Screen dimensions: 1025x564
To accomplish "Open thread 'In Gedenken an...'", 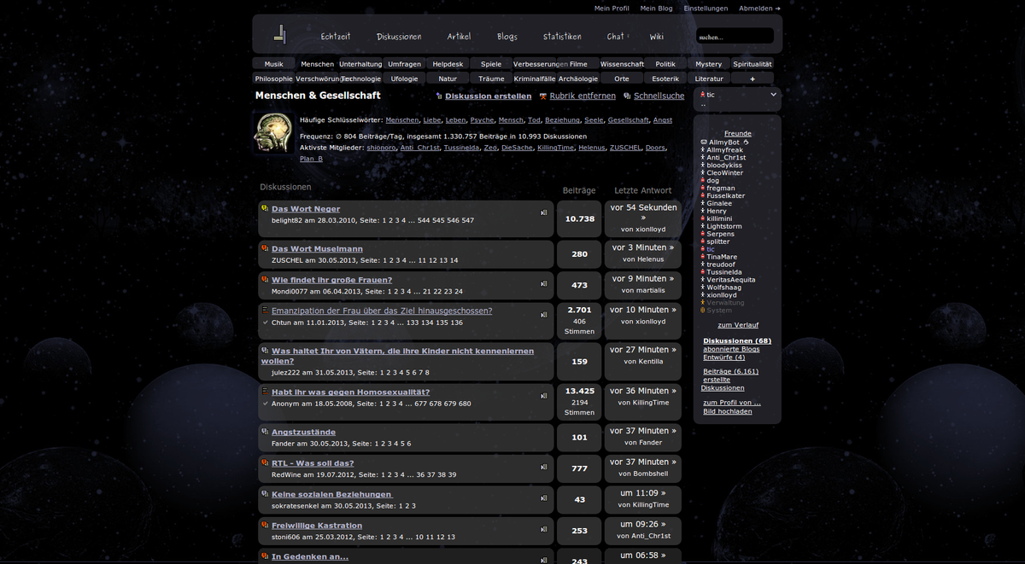I will [x=310, y=556].
